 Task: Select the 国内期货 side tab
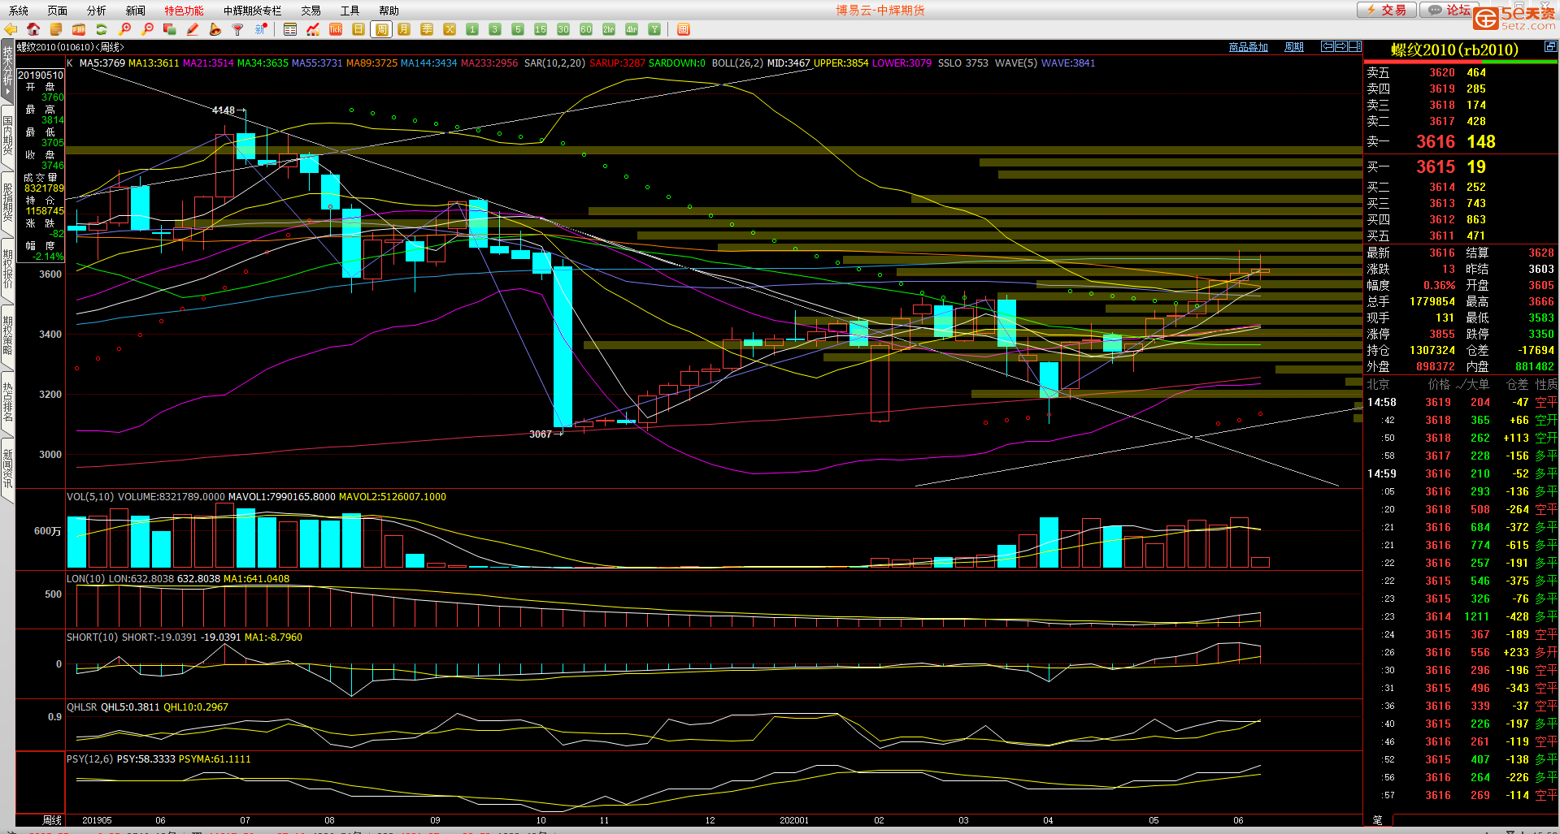pyautogui.click(x=7, y=136)
